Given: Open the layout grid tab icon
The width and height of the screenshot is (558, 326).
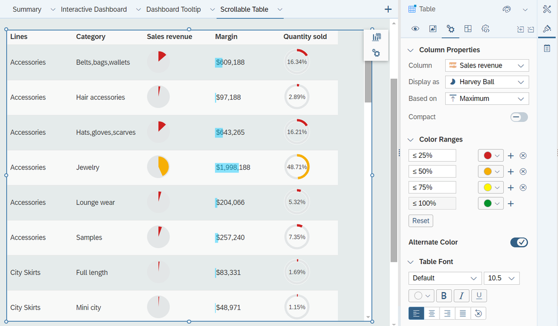Looking at the screenshot, I should (x=468, y=29).
